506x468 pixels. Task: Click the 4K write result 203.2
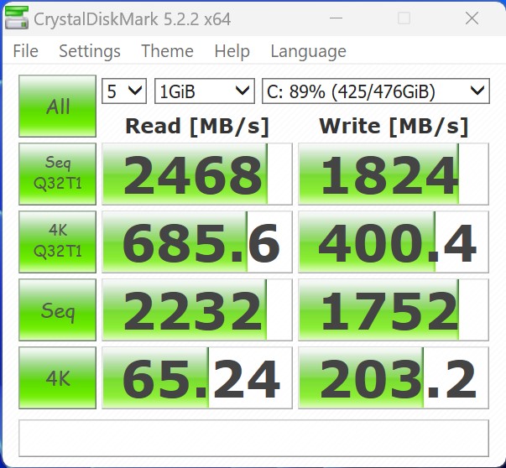(394, 378)
